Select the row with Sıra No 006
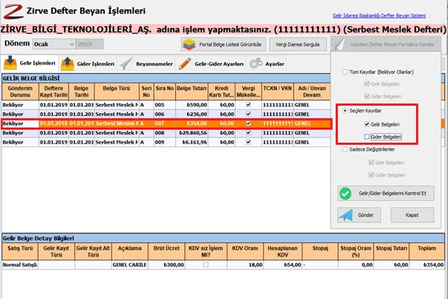 click(x=166, y=114)
